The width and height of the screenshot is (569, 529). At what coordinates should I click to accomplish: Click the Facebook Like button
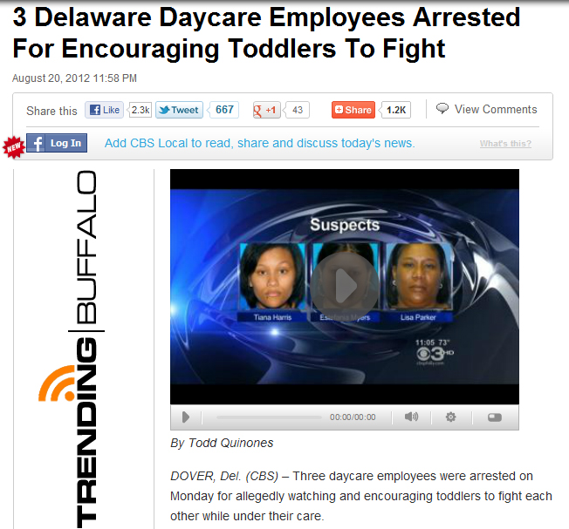point(104,110)
